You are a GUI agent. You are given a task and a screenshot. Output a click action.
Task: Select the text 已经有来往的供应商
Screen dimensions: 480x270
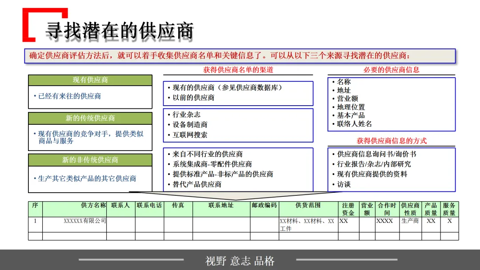coord(69,96)
